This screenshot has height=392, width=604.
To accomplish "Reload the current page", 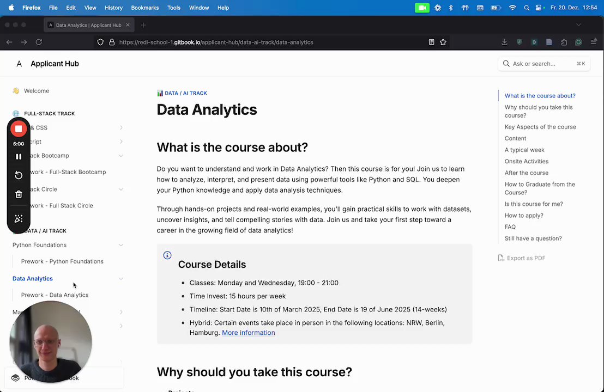I will tap(39, 42).
